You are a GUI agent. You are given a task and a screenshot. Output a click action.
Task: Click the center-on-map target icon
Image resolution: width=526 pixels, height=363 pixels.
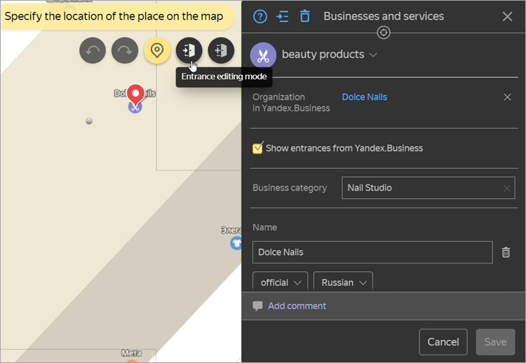pos(384,32)
